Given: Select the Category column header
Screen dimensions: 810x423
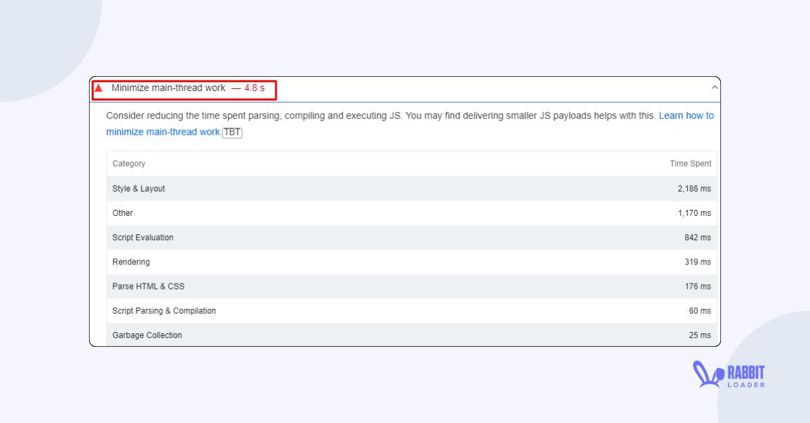Looking at the screenshot, I should point(128,163).
